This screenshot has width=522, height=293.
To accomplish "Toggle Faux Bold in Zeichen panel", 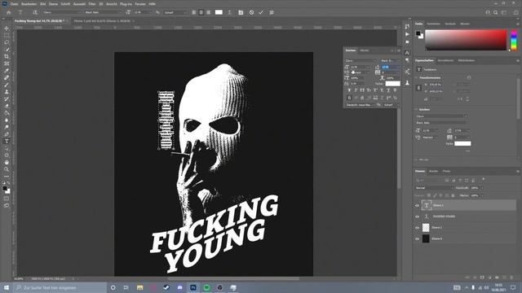I will pos(349,90).
